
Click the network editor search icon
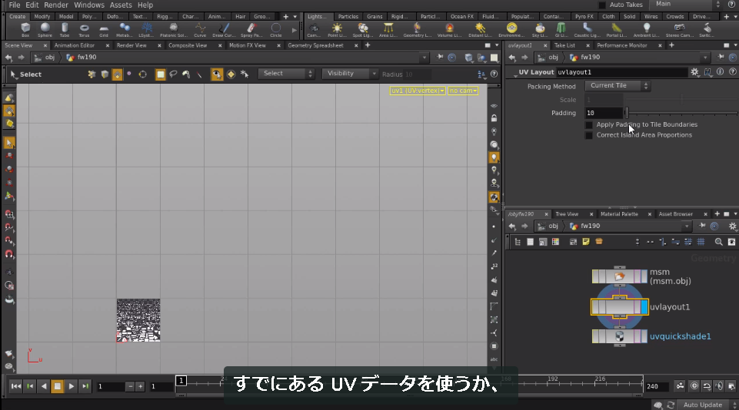(718, 242)
